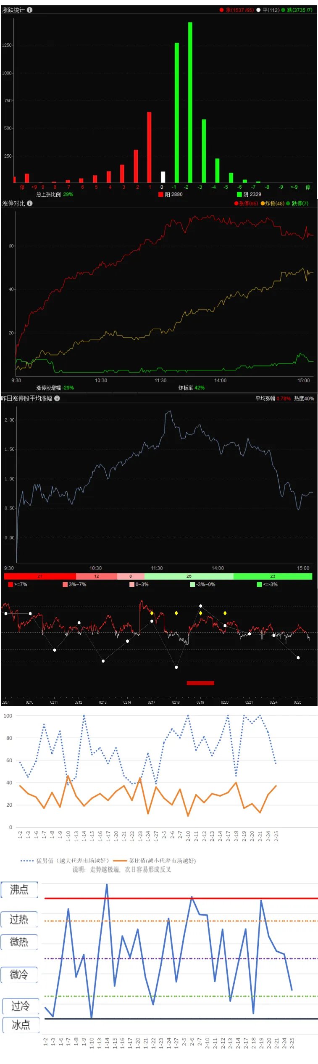Select the 冰点 level label

[21, 1024]
